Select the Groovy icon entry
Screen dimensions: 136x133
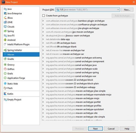5,65
